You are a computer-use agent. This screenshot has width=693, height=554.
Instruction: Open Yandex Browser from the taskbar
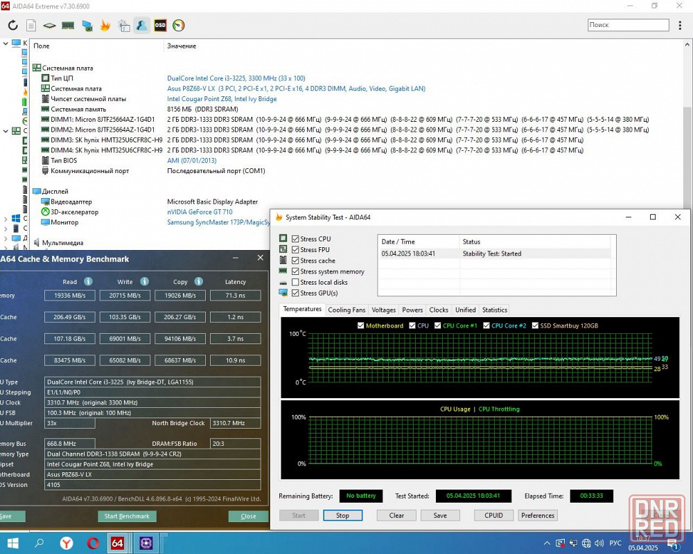pos(67,543)
